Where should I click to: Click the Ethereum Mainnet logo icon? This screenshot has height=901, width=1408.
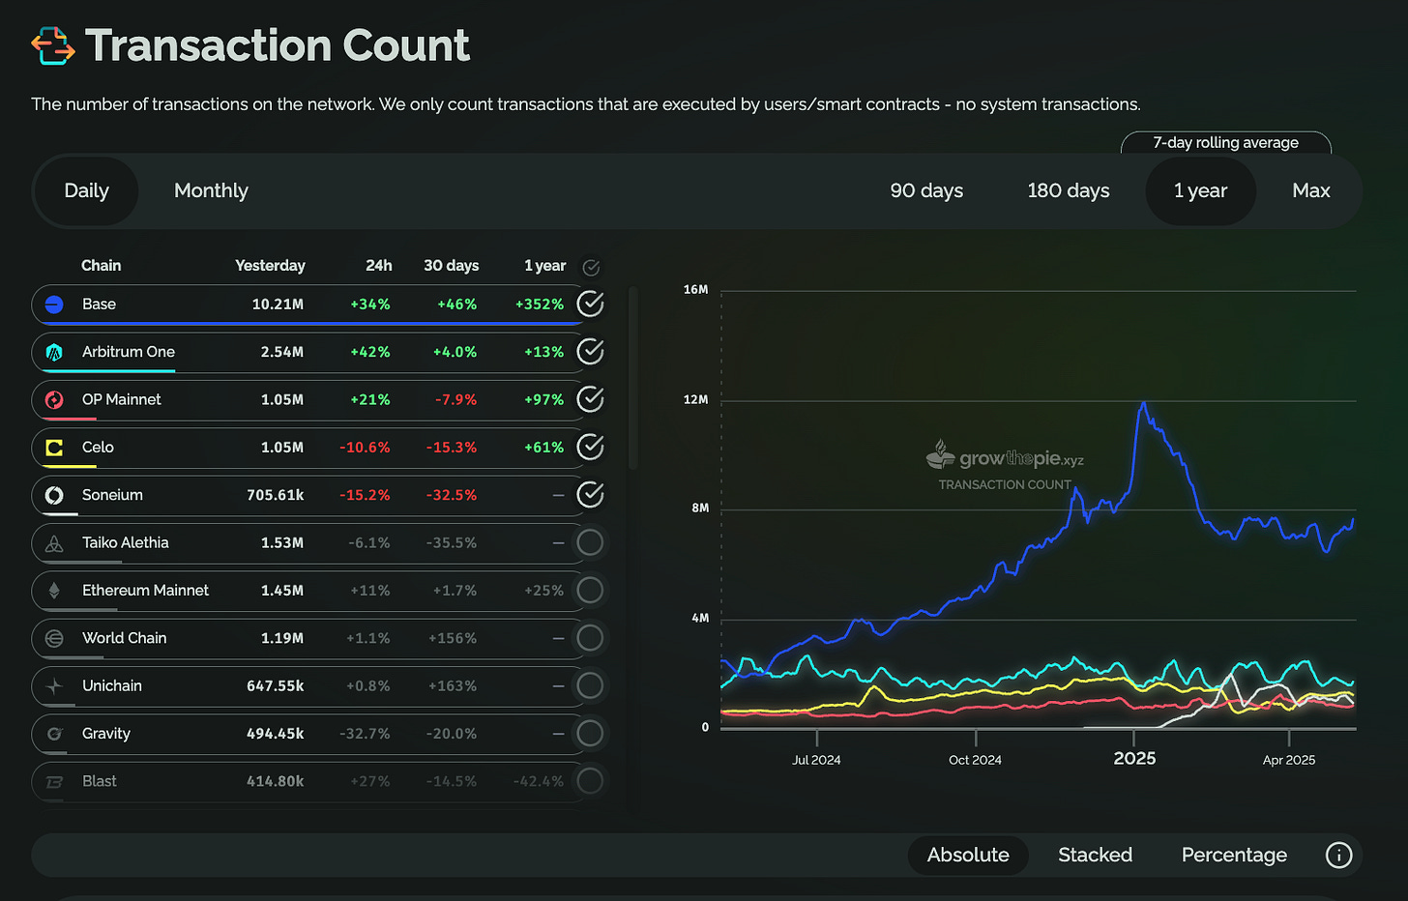tap(54, 591)
